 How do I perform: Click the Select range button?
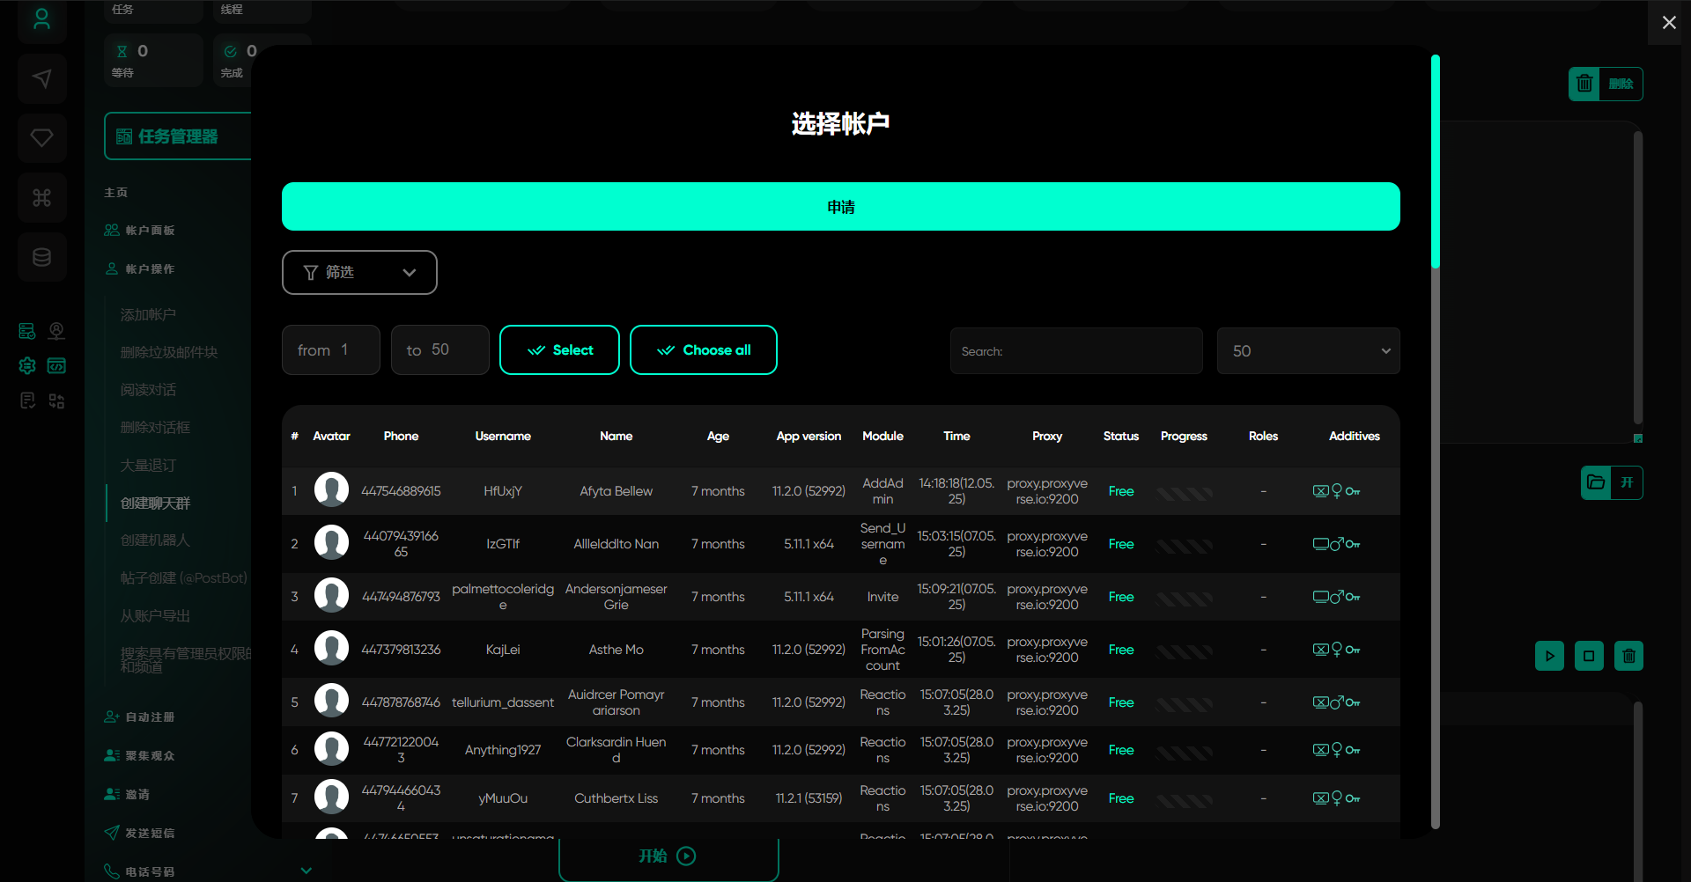click(559, 350)
